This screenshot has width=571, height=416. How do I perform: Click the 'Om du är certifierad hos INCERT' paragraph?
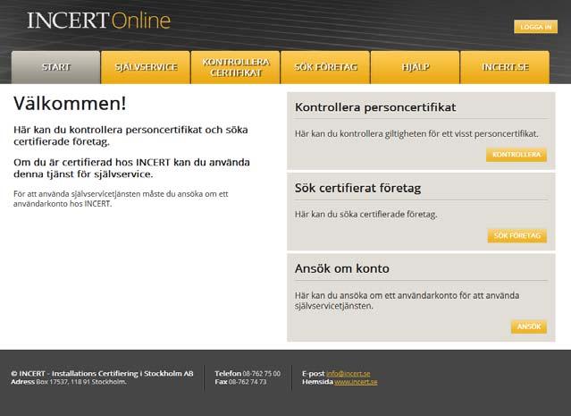pos(131,168)
